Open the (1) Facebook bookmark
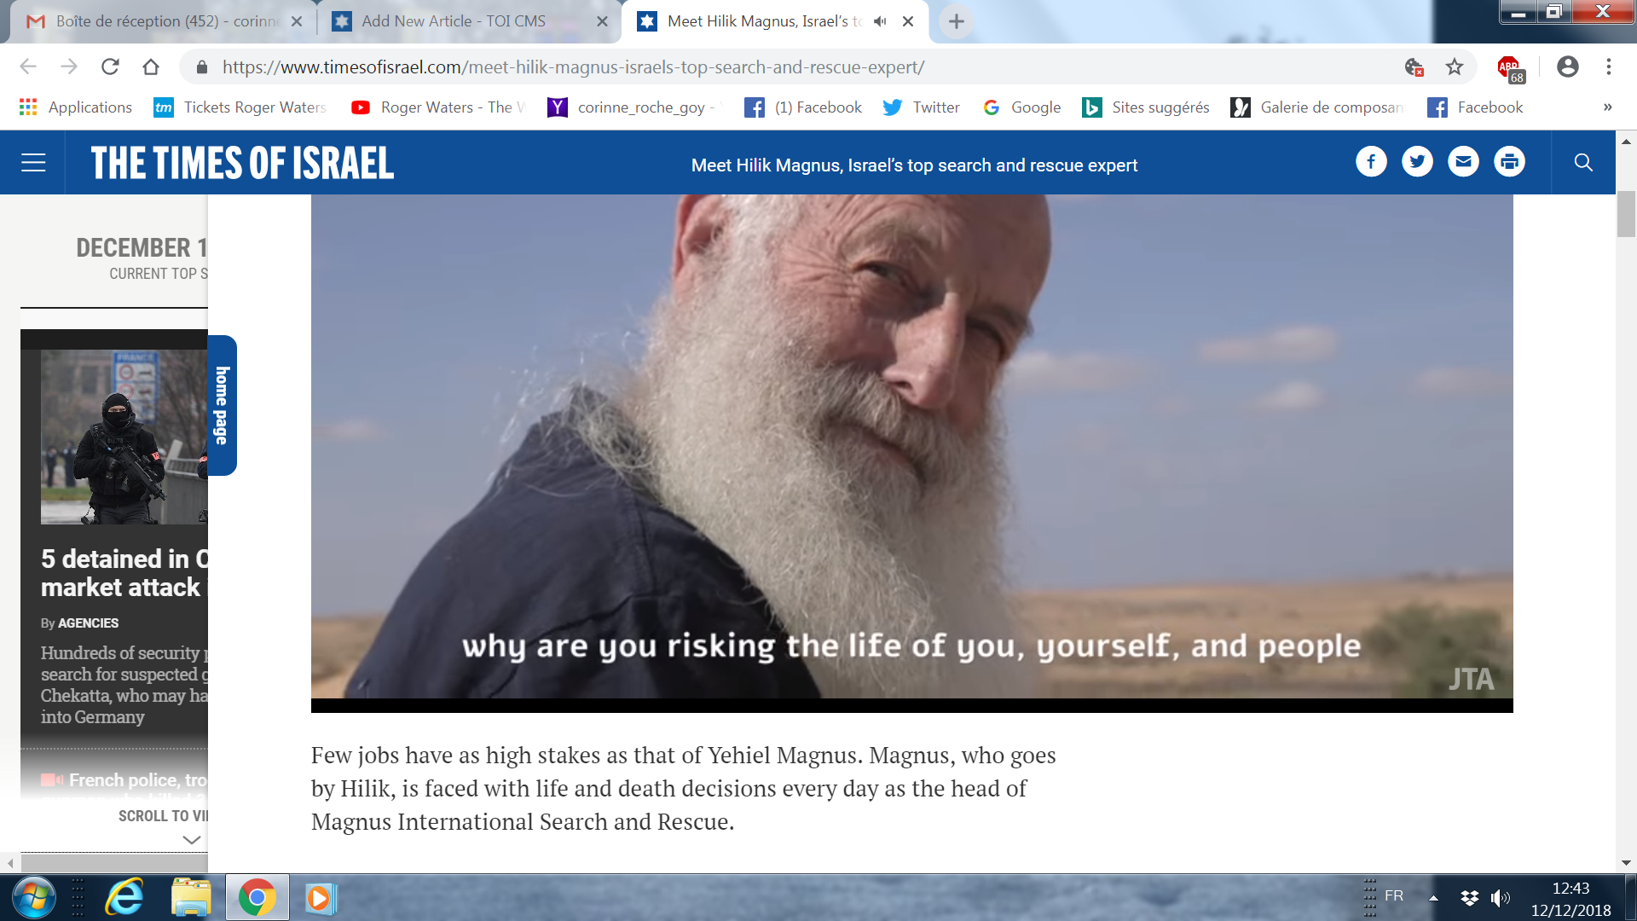The width and height of the screenshot is (1637, 921). click(x=803, y=107)
